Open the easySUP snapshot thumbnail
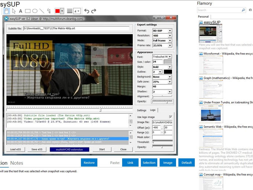The width and height of the screenshot is (253, 190). click(210, 33)
